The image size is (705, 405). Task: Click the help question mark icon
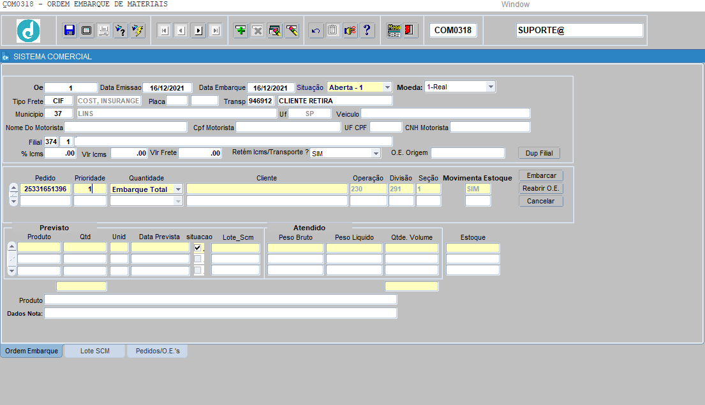point(367,31)
